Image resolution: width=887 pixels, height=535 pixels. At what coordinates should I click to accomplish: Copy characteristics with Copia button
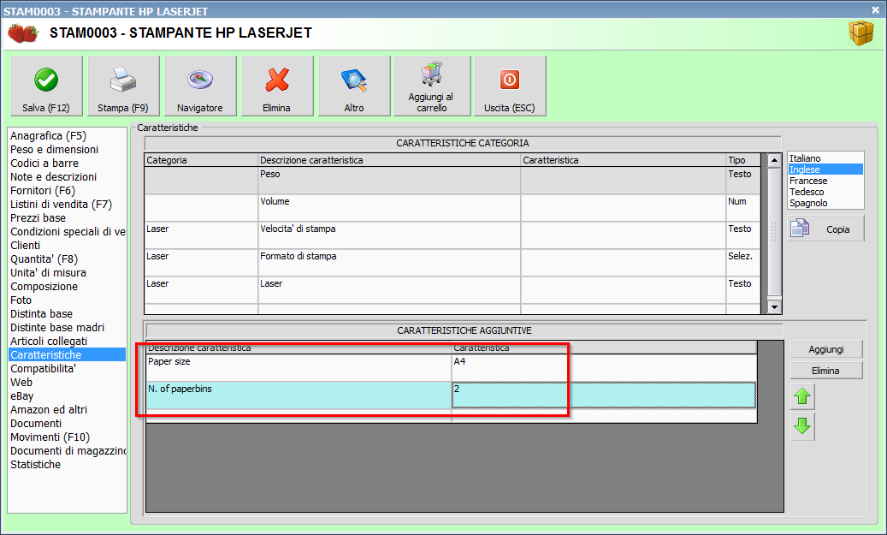(x=826, y=229)
